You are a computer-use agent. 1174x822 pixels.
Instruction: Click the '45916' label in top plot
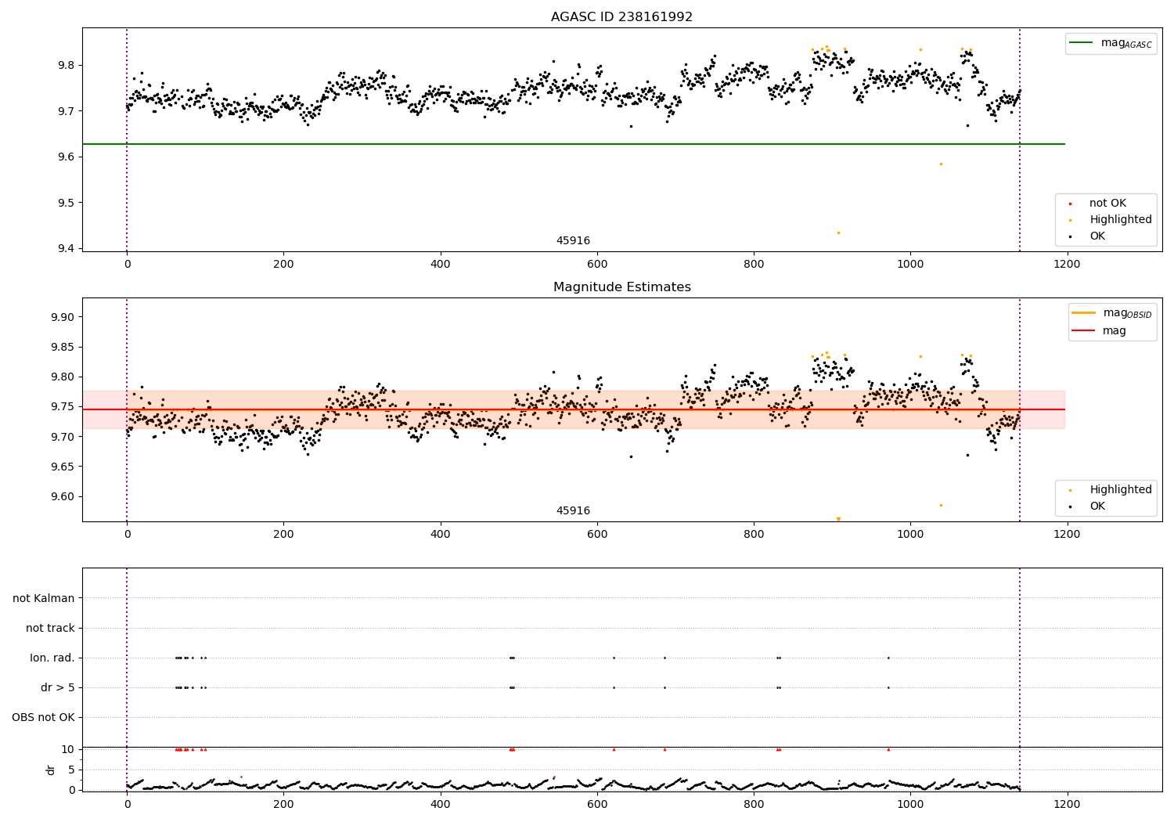pos(573,241)
